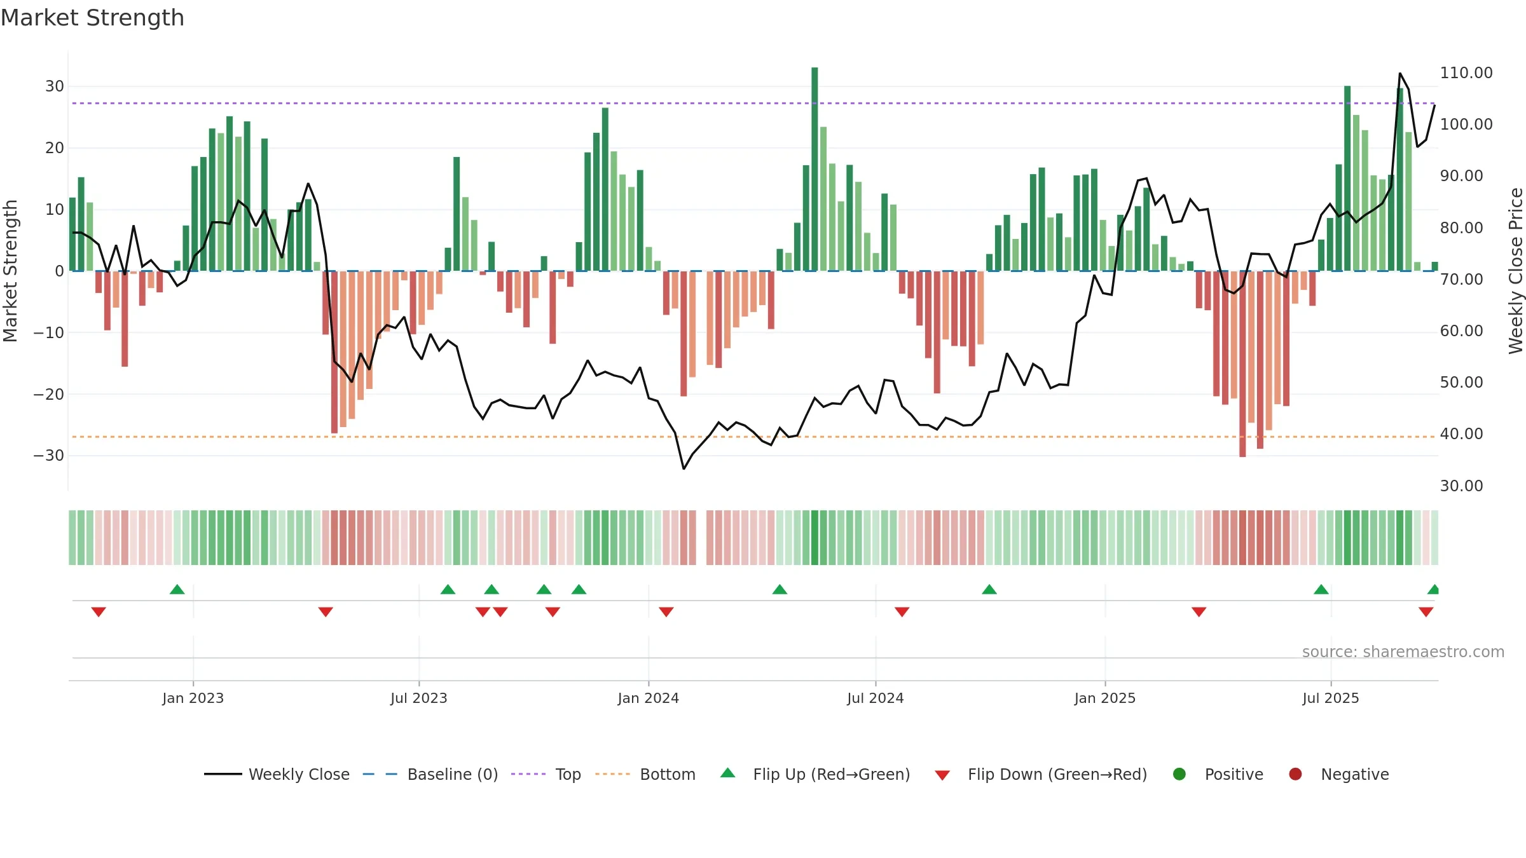
Task: Click the first flip-down marker before Jan 2023
Action: pos(99,611)
